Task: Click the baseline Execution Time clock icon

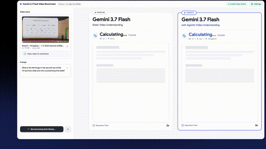Action: tap(94, 125)
